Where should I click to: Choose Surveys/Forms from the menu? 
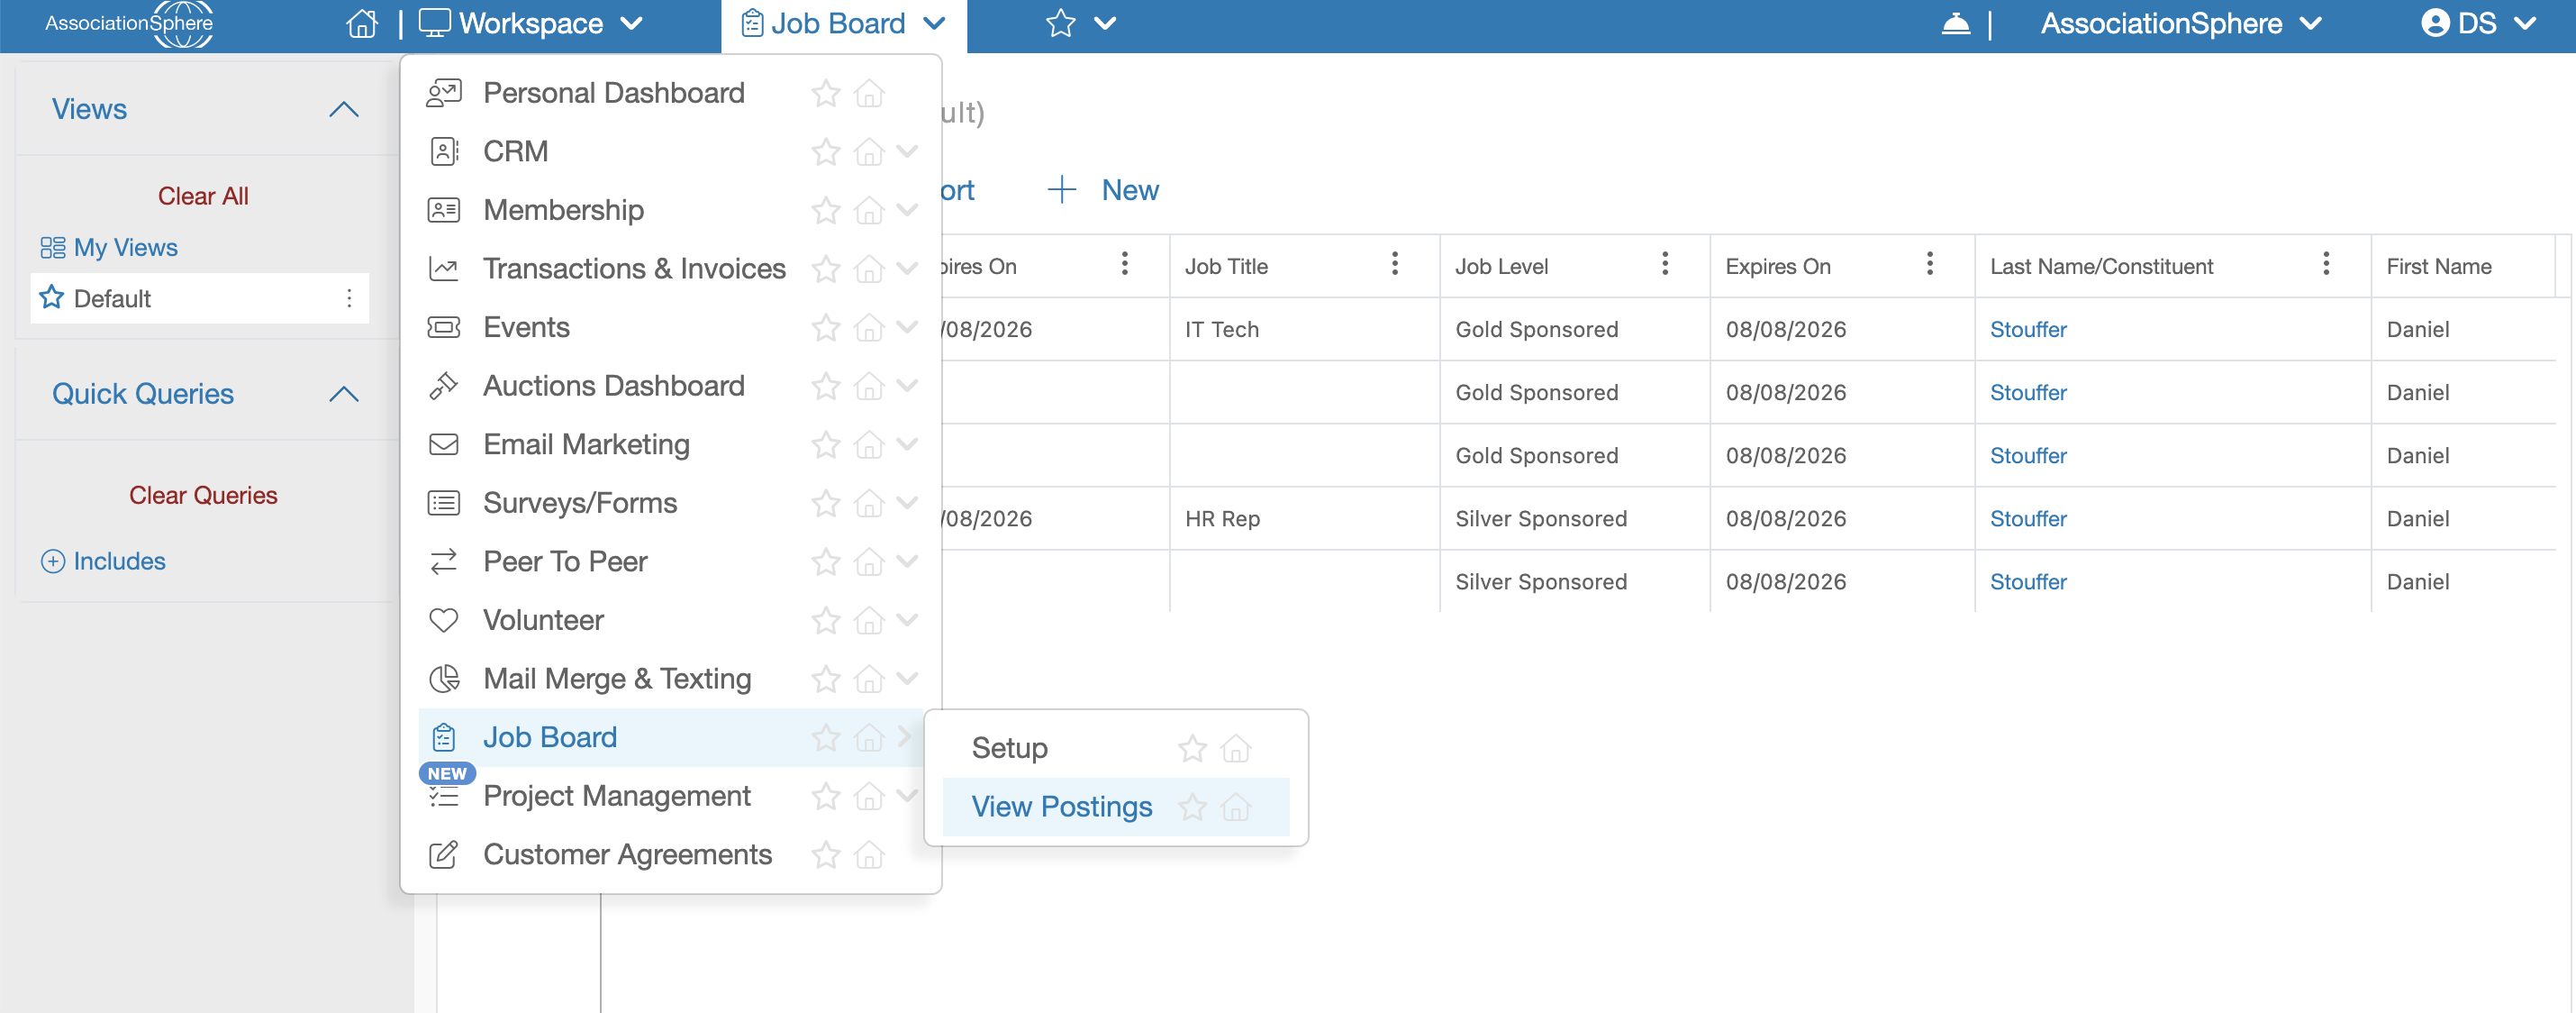579,504
